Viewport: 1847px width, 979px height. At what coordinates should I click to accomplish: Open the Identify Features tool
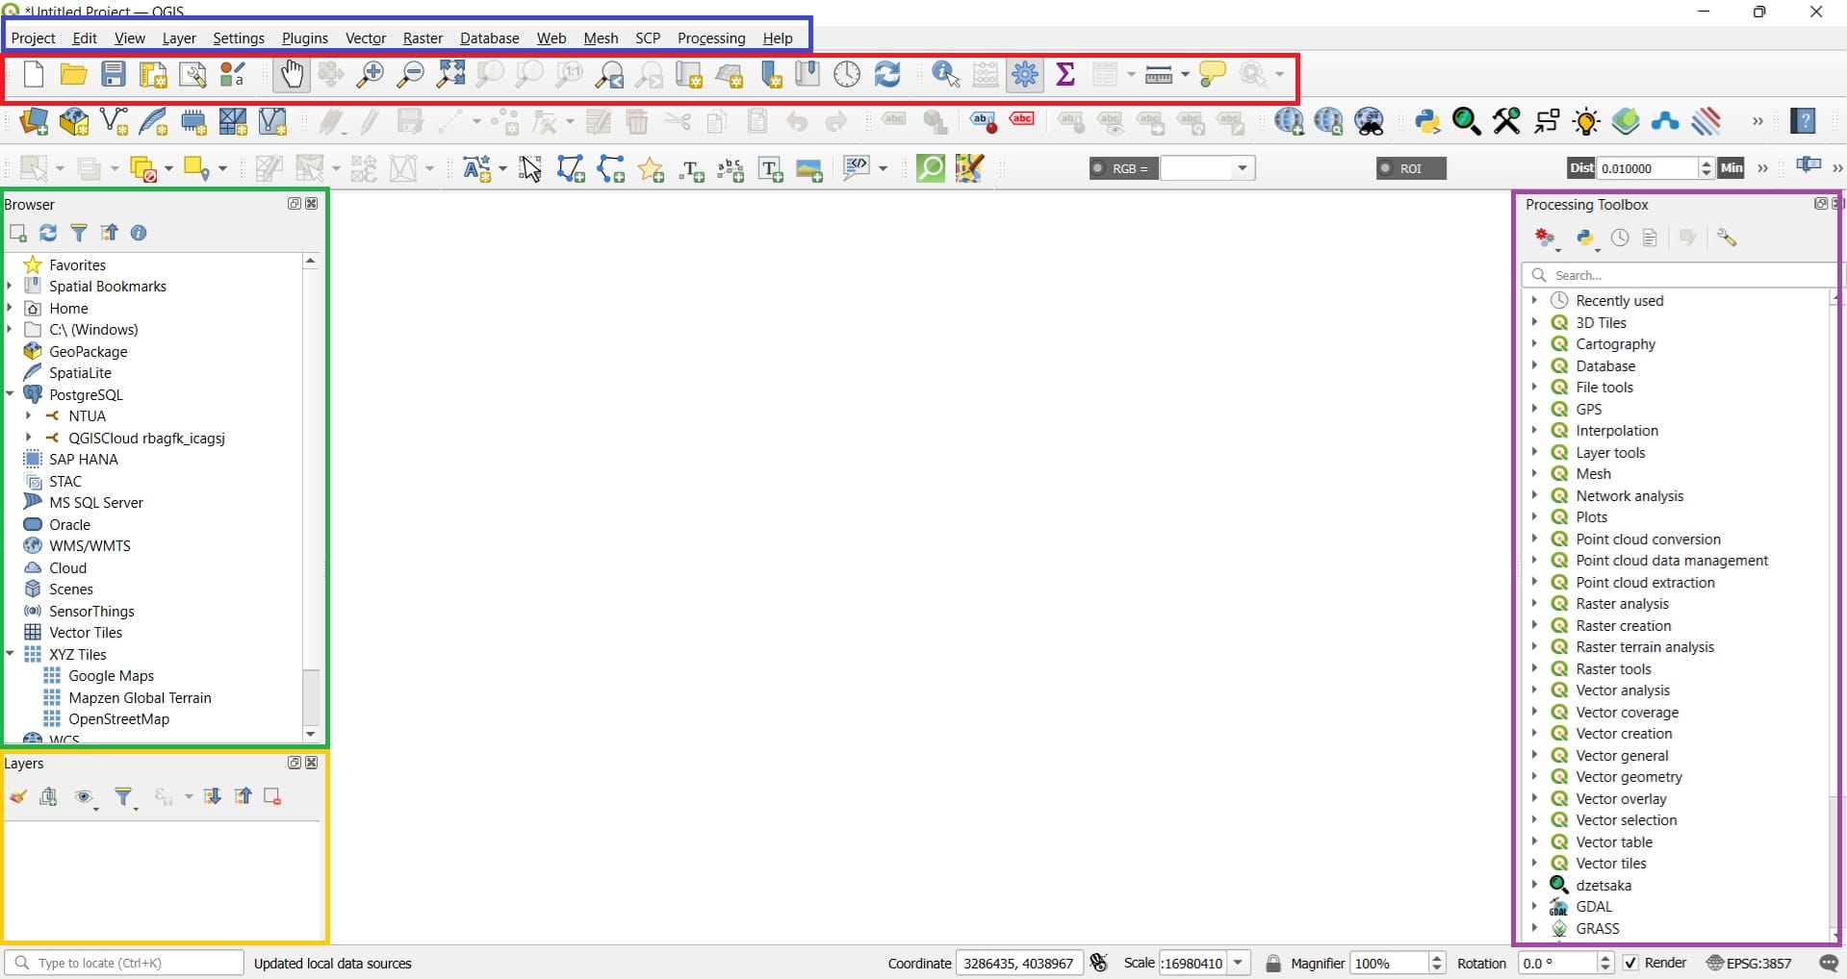click(945, 75)
